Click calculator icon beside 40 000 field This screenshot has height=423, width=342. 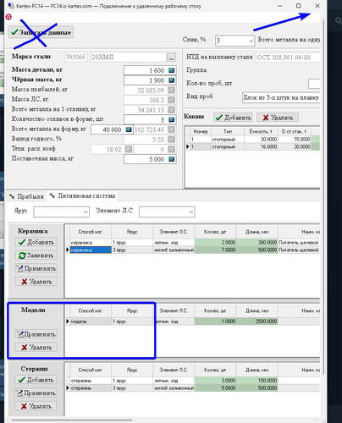tap(129, 129)
